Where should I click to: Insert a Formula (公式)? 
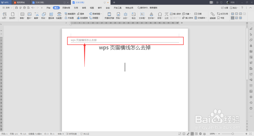pos(167,16)
